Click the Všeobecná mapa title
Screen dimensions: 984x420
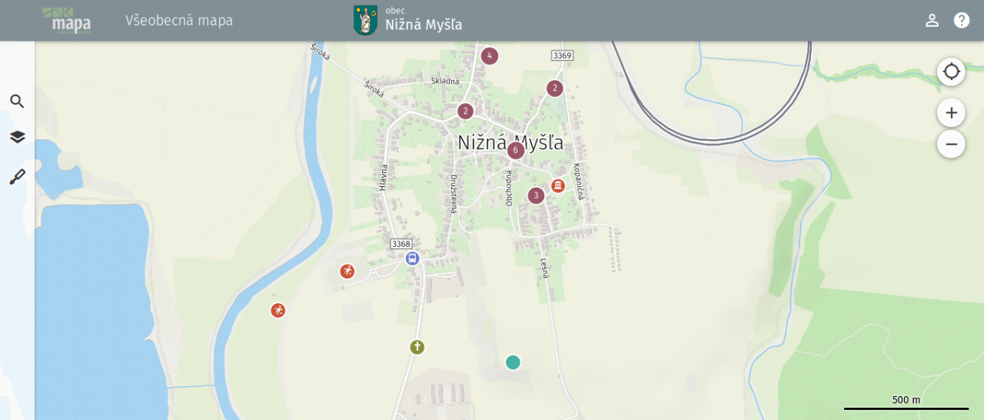(179, 21)
